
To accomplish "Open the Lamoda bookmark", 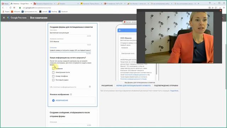I will (43, 11).
